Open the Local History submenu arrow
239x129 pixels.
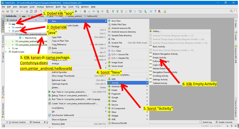(x=106, y=108)
